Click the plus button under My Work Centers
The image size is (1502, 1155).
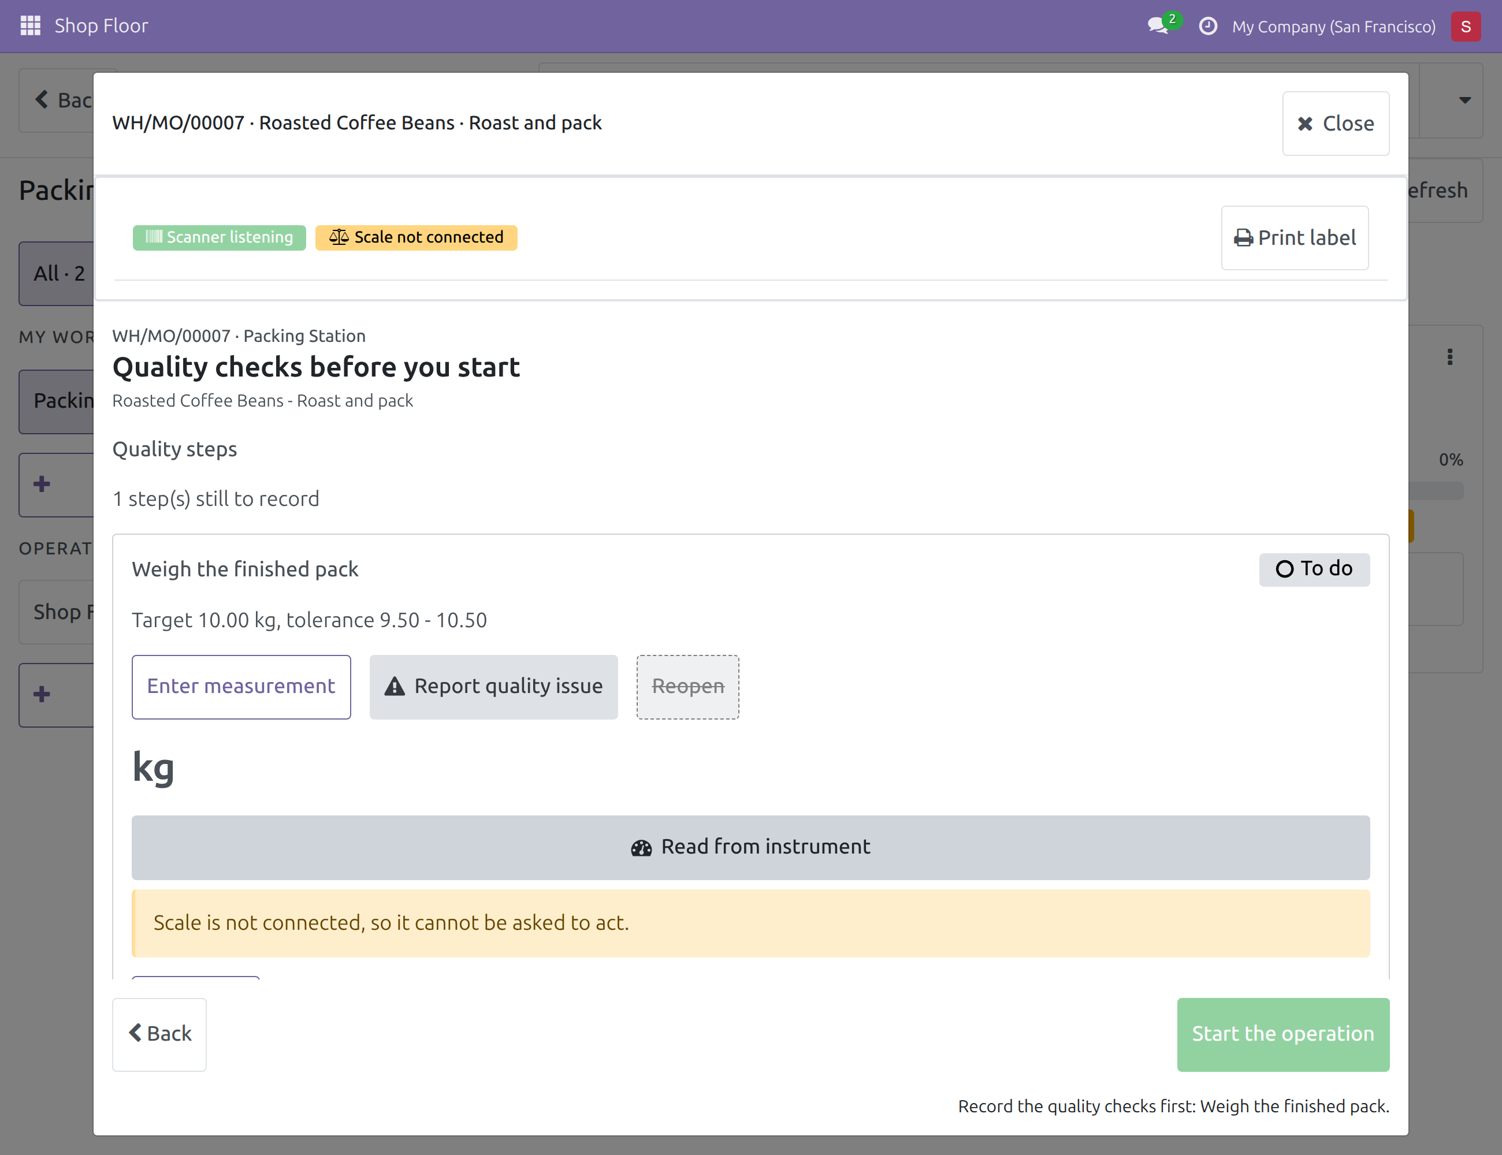[43, 484]
